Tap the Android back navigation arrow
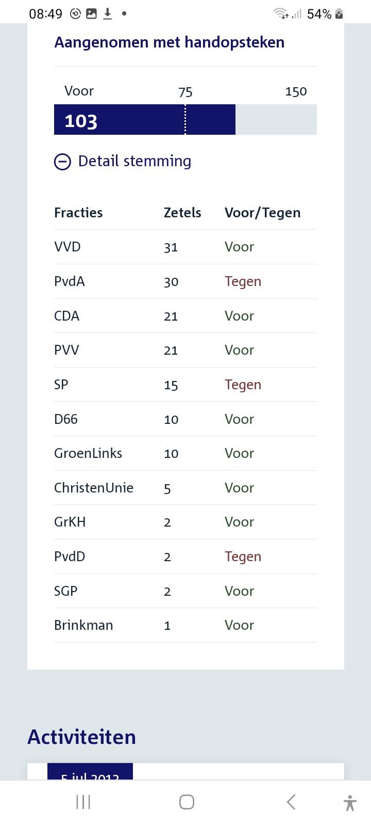This screenshot has height=826, width=371. tap(291, 802)
